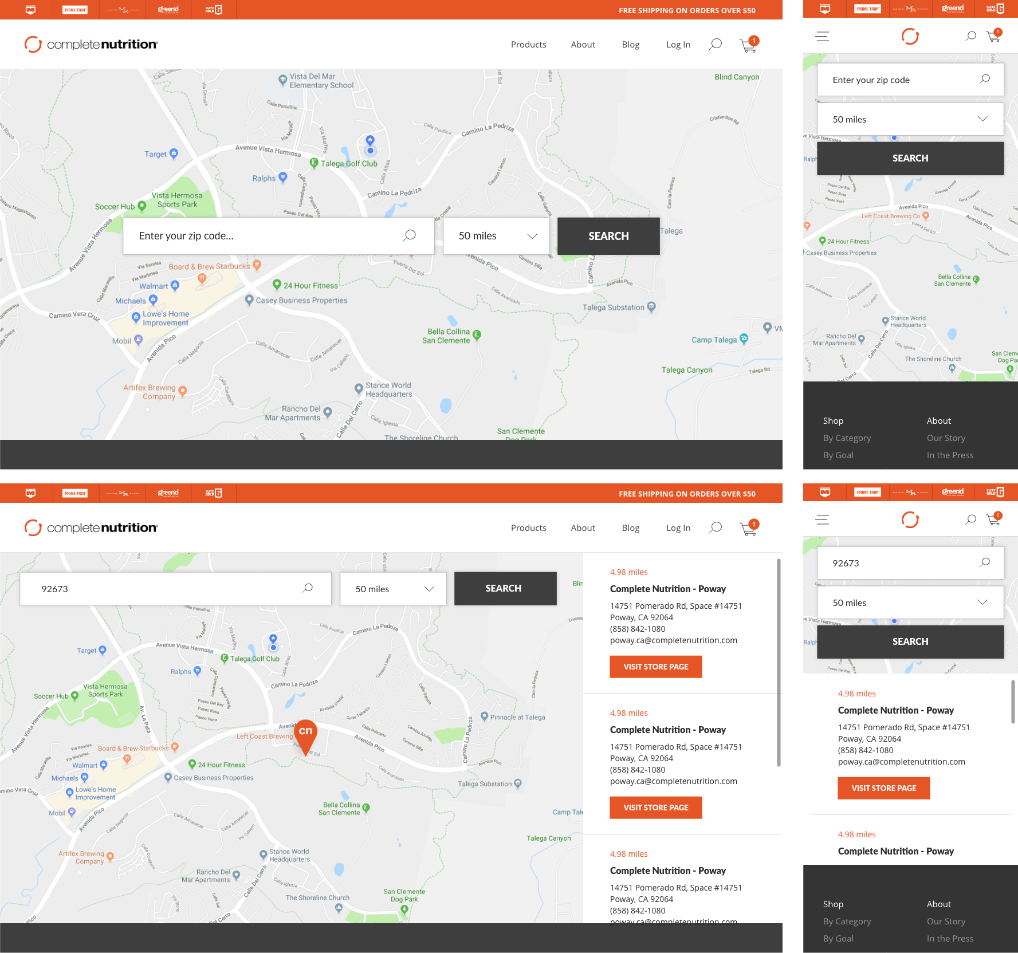Click header search icon on desktop empty-search page
Viewport: 1018px width, 953px height.
pos(716,45)
